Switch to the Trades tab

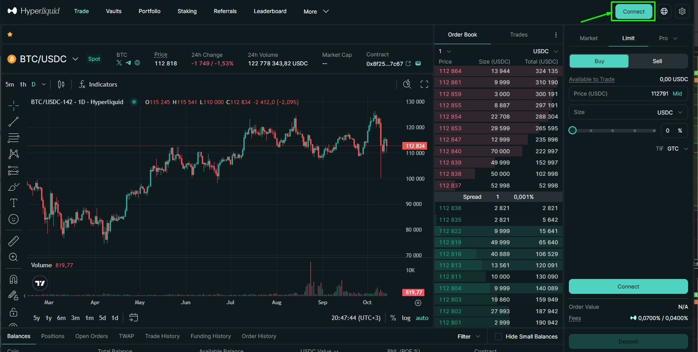[x=519, y=35]
